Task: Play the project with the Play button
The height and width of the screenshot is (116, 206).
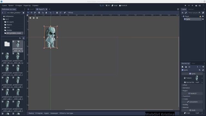Action: click(x=185, y=5)
